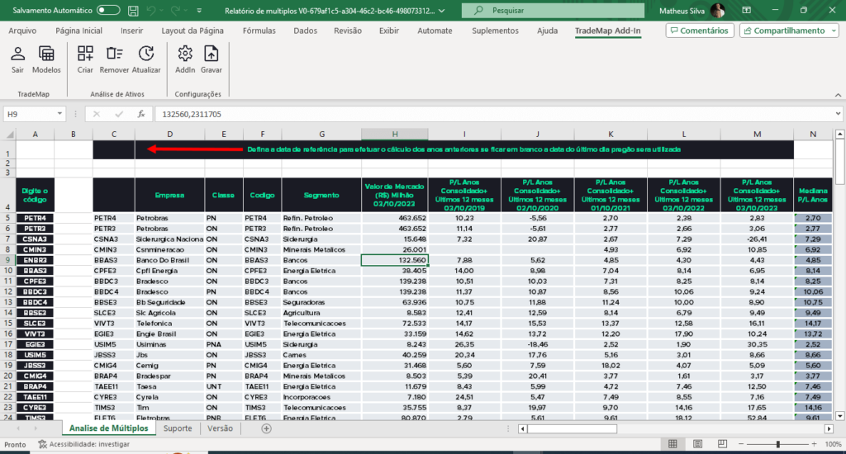The width and height of the screenshot is (846, 454).
Task: Click in the Pesquisar search box
Action: [553, 10]
